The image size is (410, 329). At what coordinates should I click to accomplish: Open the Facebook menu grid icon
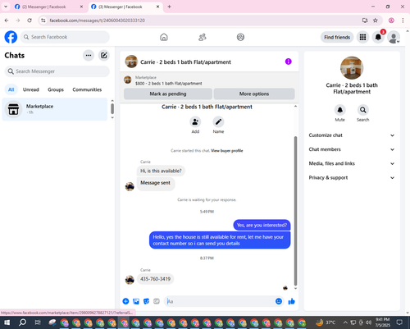click(362, 37)
